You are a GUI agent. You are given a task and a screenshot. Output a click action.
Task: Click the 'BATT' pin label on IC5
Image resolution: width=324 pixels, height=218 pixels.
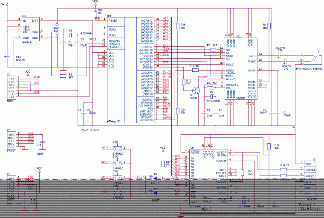click(35, 20)
